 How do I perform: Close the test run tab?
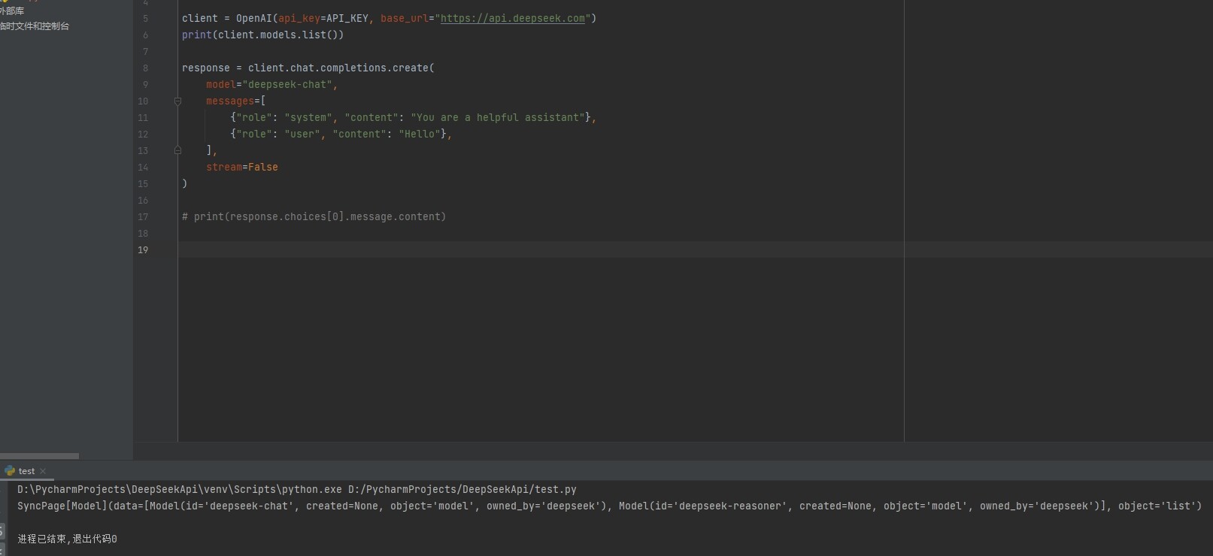coord(43,471)
